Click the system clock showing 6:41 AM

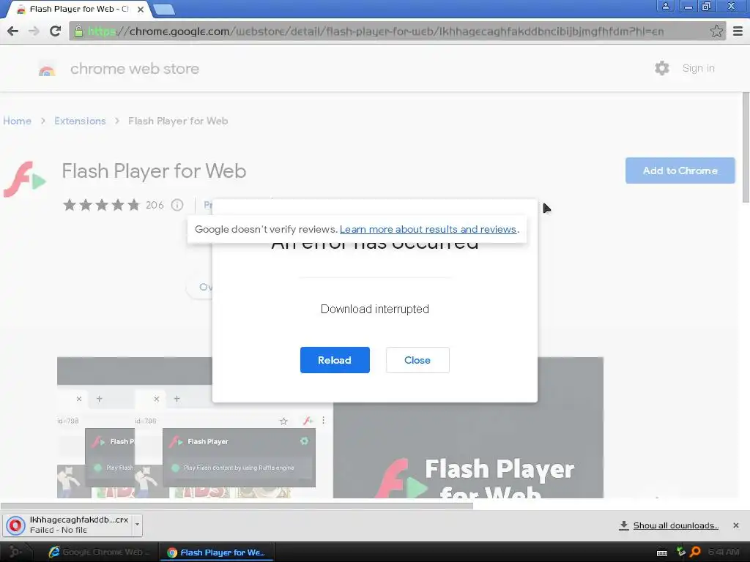click(724, 552)
